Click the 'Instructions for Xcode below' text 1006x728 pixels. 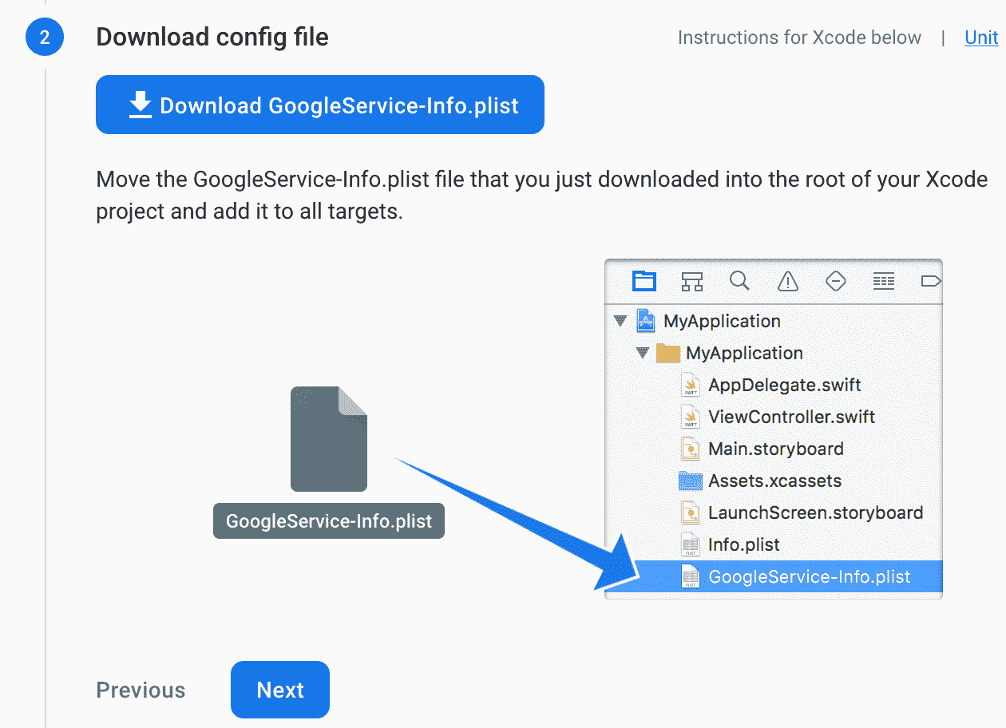(x=799, y=38)
